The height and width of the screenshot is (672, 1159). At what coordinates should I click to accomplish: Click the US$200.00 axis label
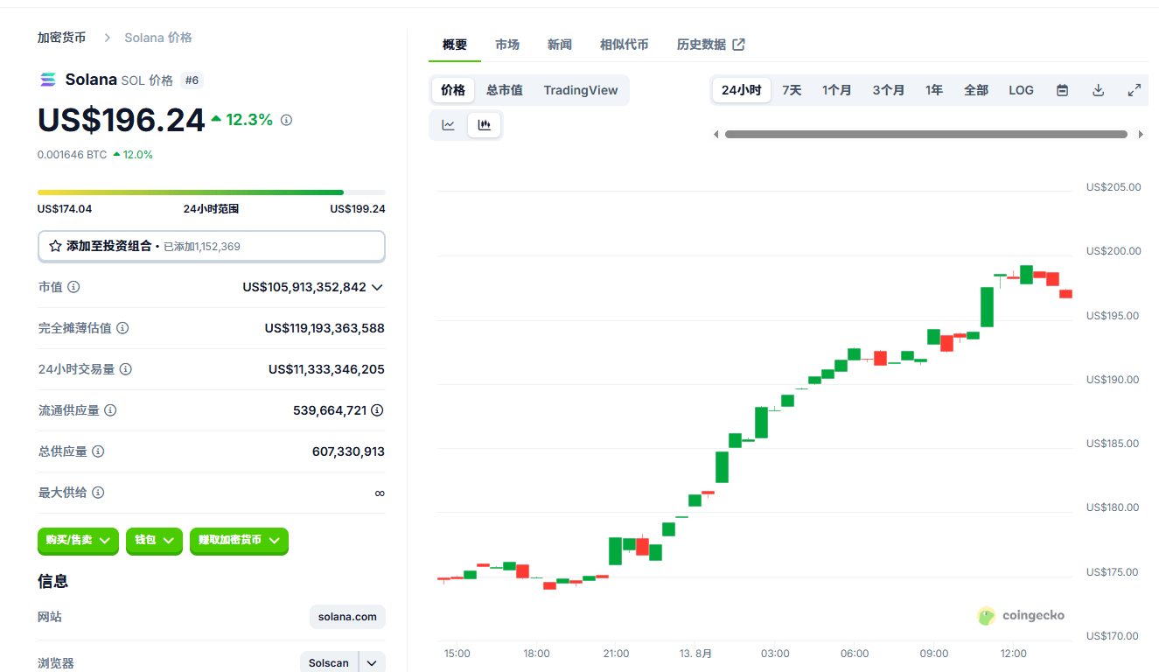pyautogui.click(x=1114, y=251)
